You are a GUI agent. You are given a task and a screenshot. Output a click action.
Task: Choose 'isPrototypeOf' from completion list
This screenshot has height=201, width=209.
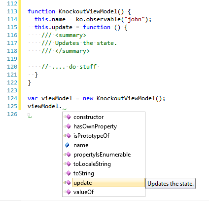pos(104,136)
